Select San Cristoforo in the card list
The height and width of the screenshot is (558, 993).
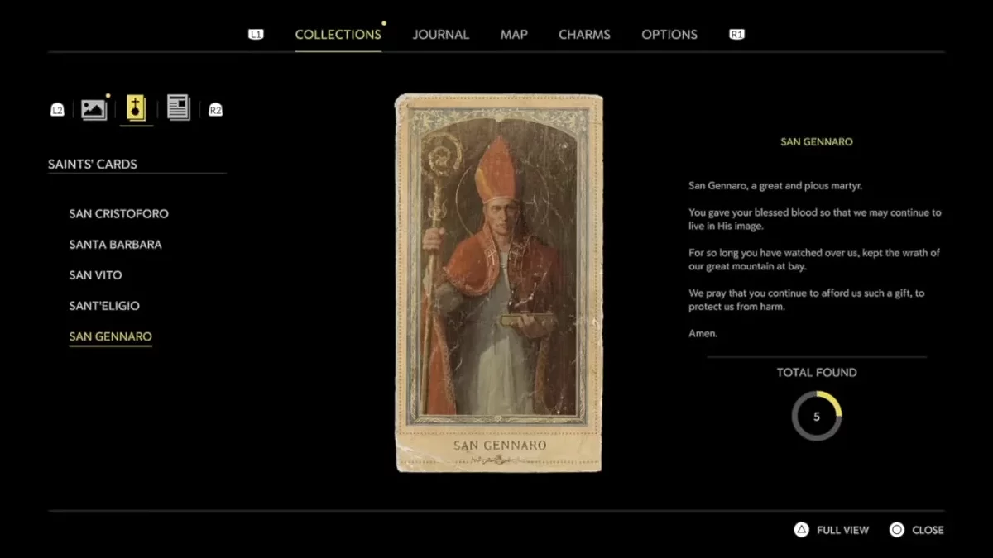119,214
